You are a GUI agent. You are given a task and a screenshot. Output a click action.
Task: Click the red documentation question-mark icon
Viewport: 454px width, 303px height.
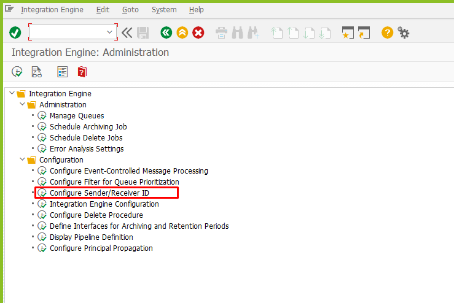click(82, 72)
